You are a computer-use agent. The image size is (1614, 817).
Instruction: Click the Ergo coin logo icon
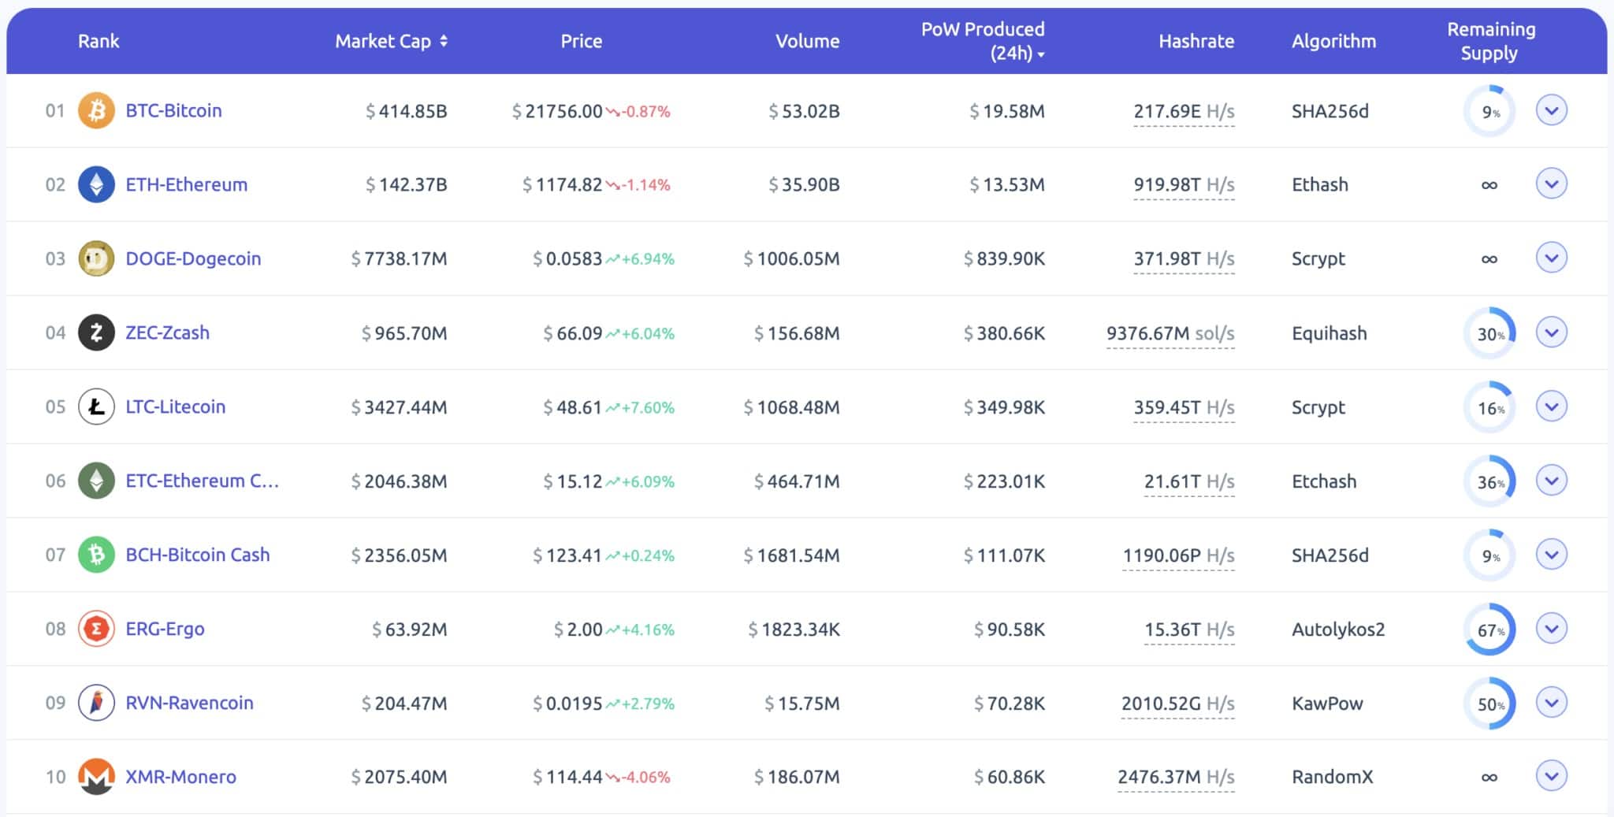click(x=96, y=629)
